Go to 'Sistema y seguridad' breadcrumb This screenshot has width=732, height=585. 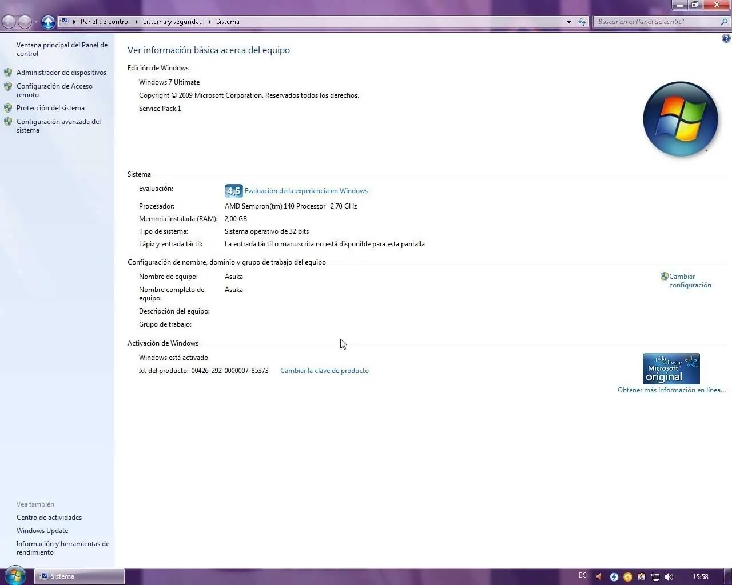click(173, 22)
